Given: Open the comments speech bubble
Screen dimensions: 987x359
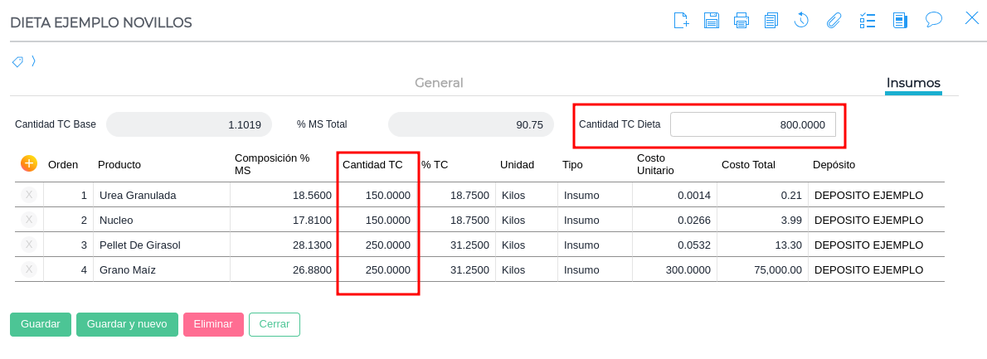Looking at the screenshot, I should [x=934, y=19].
